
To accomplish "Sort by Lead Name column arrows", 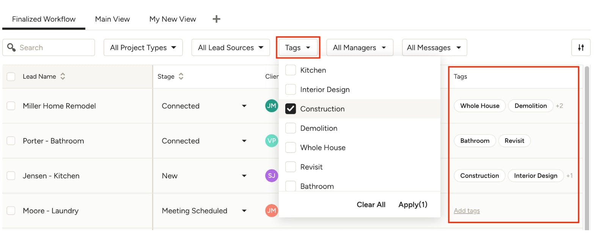I will 63,76.
